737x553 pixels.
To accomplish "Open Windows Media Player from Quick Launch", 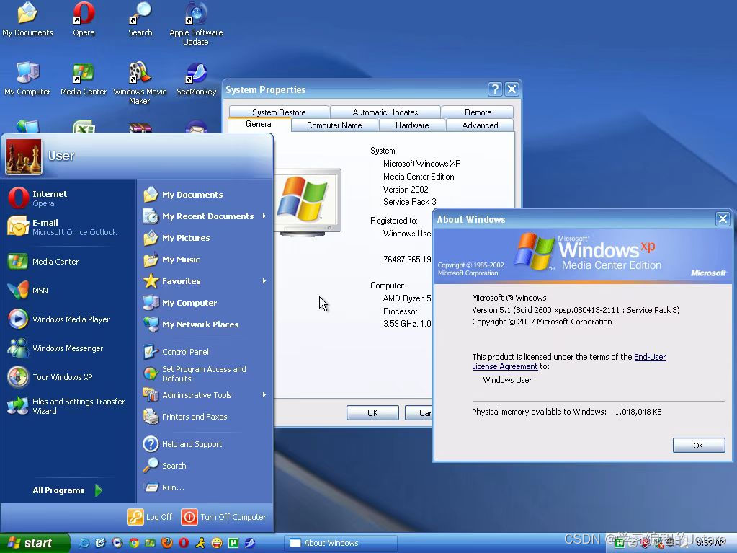I will (117, 543).
